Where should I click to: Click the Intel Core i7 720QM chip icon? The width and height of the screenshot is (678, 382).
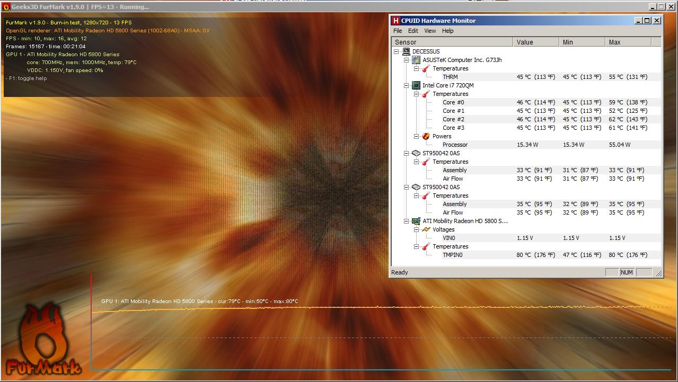(416, 85)
